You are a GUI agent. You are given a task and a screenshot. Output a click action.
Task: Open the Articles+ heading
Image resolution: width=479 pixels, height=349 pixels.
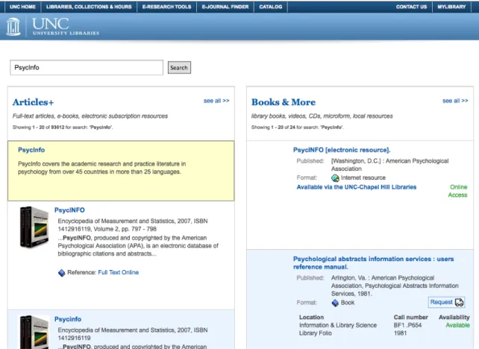click(34, 102)
